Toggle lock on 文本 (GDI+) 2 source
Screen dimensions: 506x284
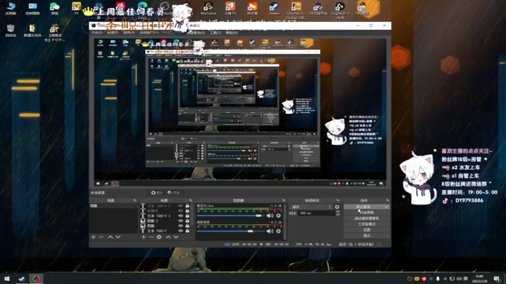click(187, 206)
